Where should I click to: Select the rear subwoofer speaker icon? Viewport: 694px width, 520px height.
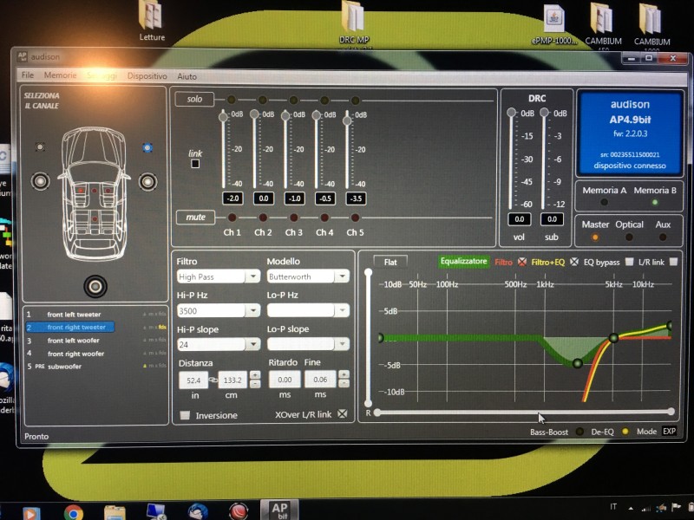95,287
